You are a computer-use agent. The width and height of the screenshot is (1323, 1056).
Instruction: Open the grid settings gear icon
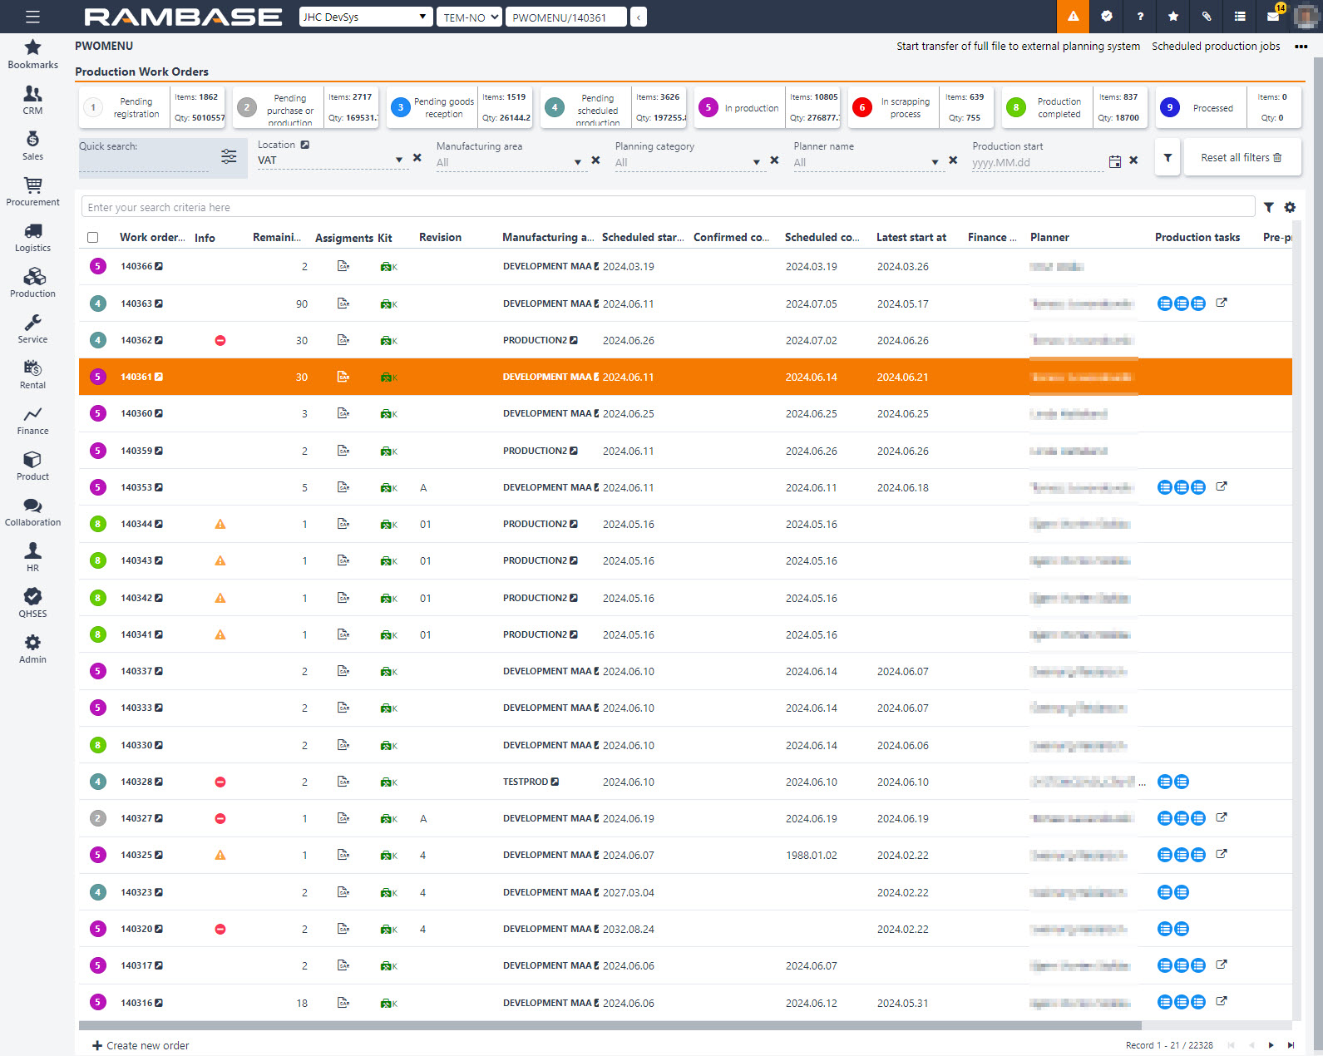(x=1290, y=208)
